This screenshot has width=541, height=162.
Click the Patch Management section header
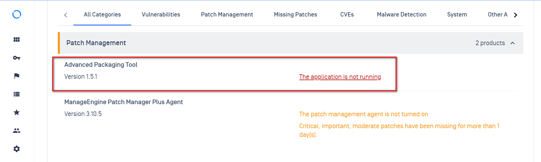pos(290,43)
